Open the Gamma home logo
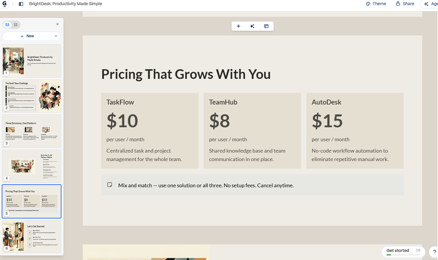This screenshot has height=260, width=438. click(x=4, y=4)
